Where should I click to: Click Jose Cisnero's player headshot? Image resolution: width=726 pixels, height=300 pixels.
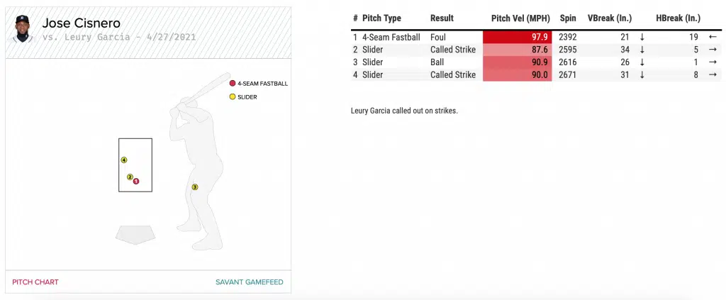coord(24,30)
